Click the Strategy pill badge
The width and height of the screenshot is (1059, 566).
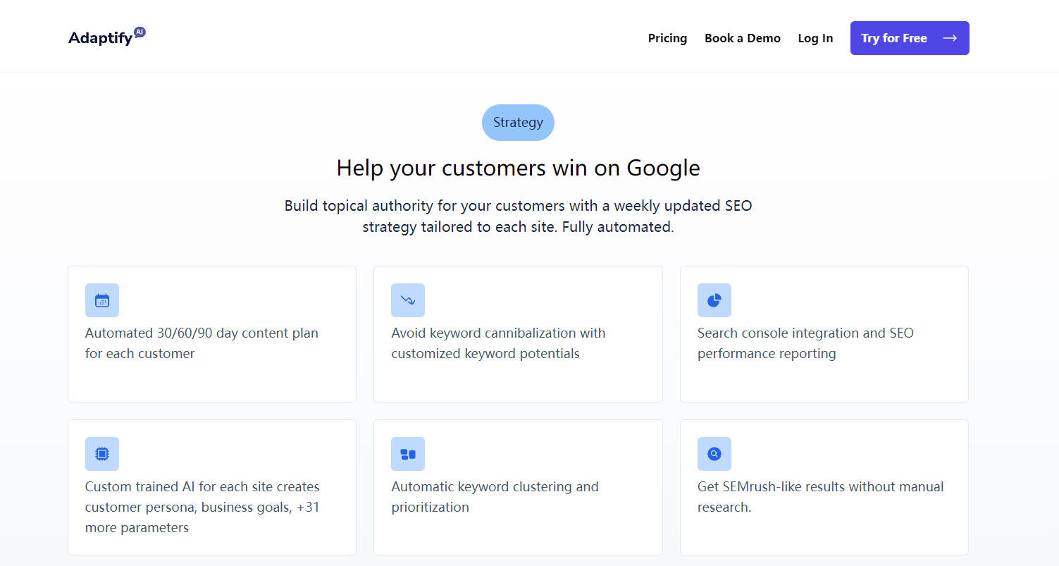tap(518, 122)
